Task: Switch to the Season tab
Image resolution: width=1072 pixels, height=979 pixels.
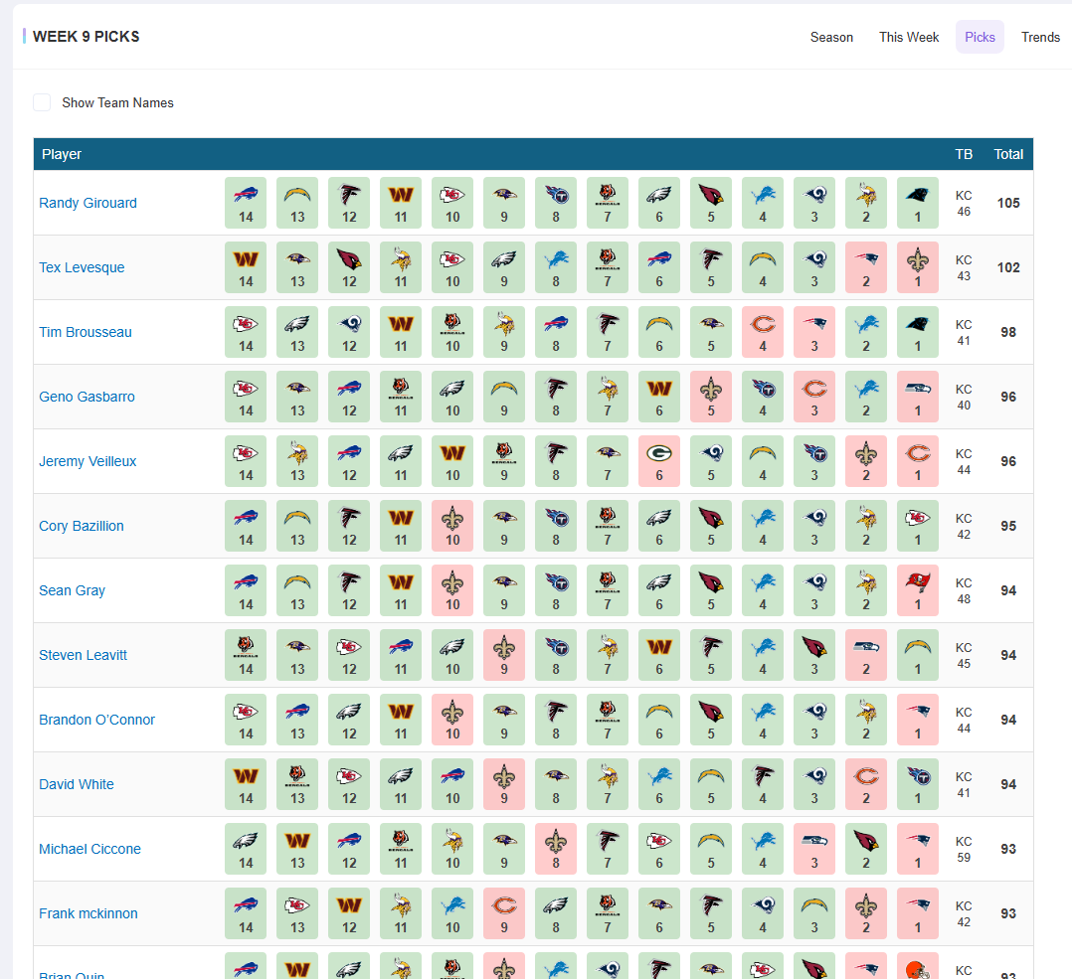Action: [831, 37]
